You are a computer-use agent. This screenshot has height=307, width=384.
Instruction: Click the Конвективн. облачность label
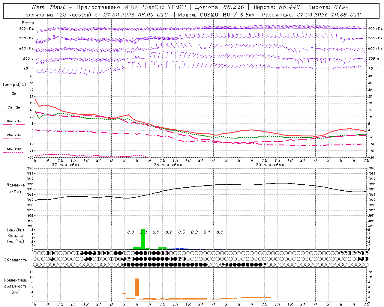(x=15, y=286)
